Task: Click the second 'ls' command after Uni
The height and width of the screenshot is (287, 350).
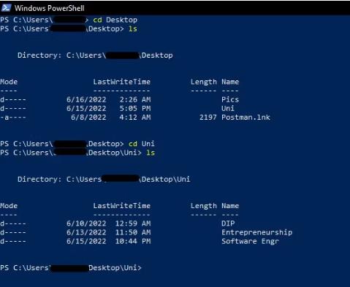Action: pyautogui.click(x=151, y=153)
